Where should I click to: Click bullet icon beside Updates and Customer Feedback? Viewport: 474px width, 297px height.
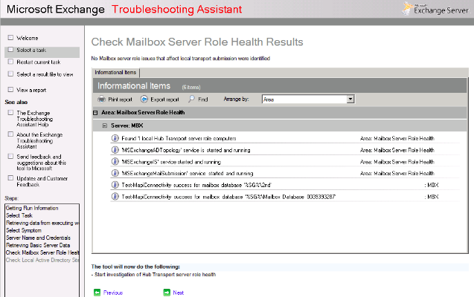pos(10,178)
